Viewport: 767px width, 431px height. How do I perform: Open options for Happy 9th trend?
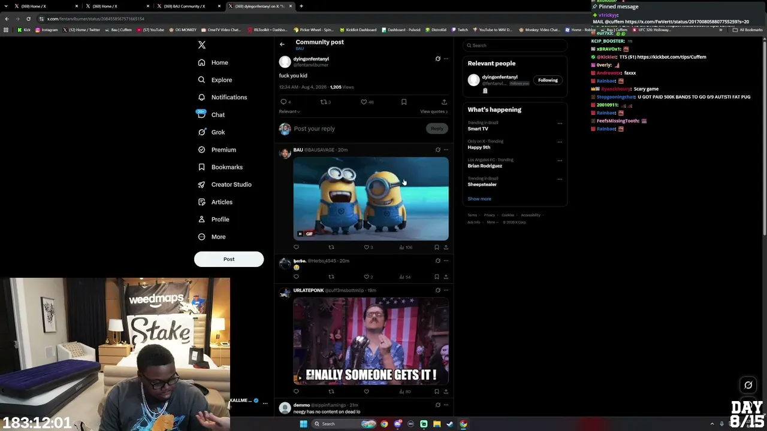(560, 142)
